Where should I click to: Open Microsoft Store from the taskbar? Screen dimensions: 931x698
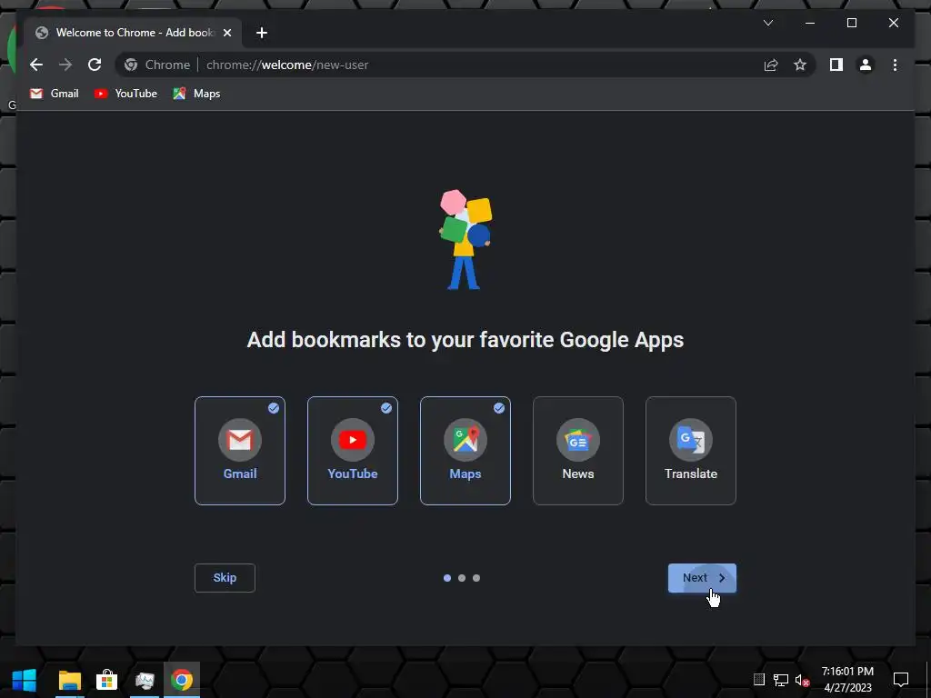107,680
